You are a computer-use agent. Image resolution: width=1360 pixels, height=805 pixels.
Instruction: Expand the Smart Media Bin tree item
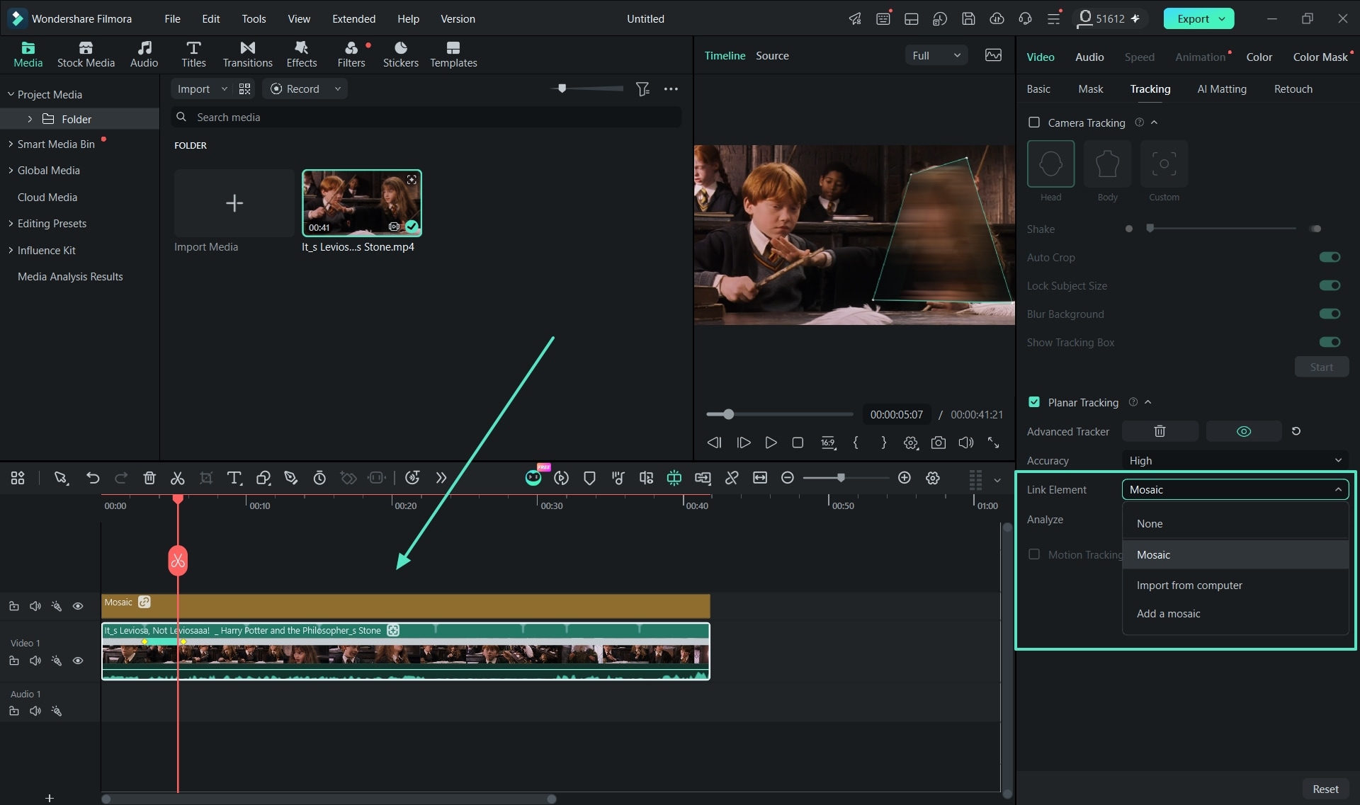(x=11, y=144)
